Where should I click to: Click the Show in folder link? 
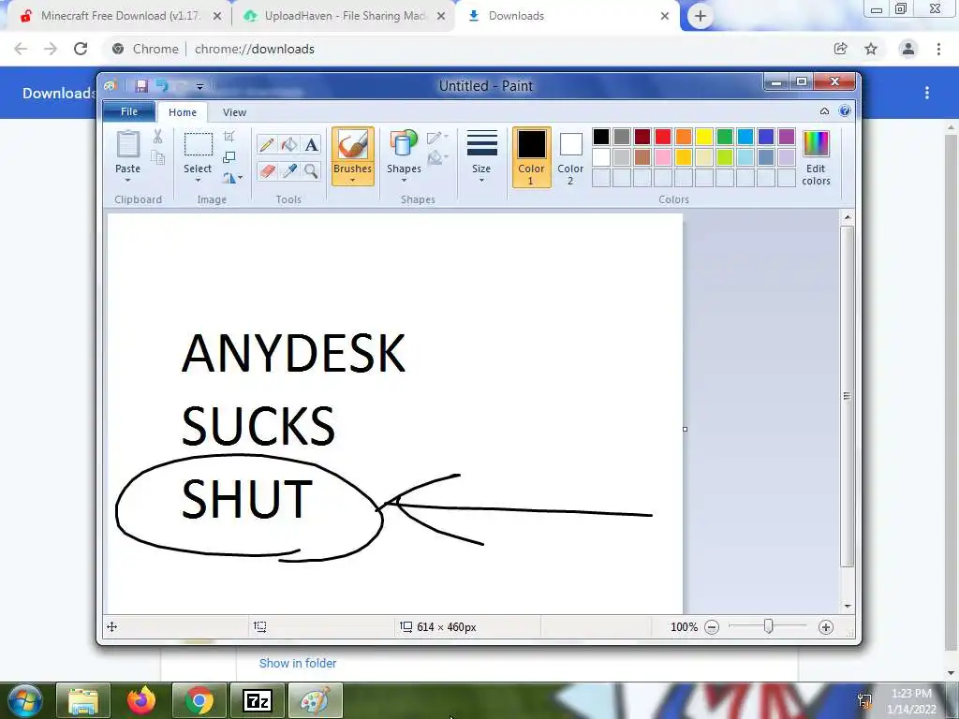click(x=298, y=663)
